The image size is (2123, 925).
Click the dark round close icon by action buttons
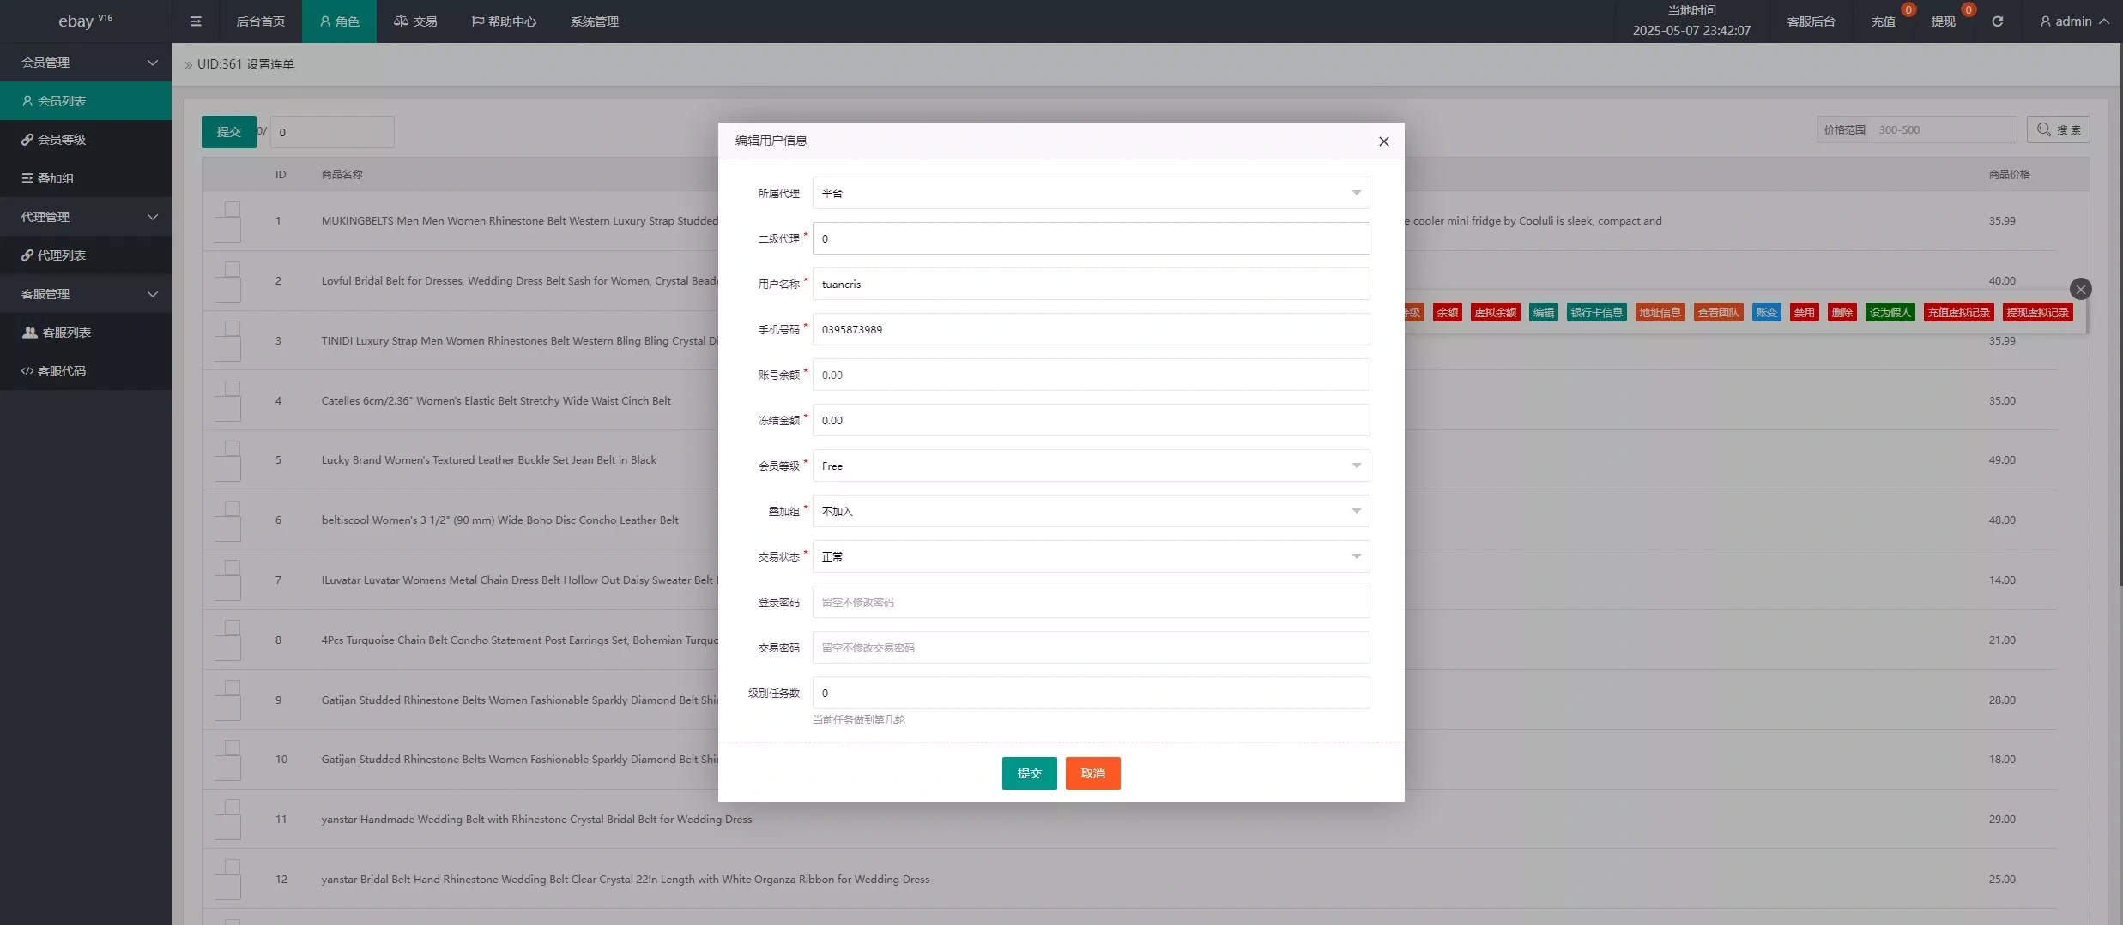[2080, 290]
